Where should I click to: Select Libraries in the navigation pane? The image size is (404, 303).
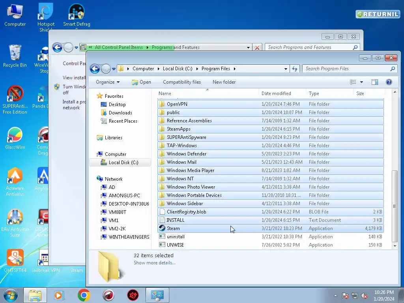pyautogui.click(x=113, y=138)
